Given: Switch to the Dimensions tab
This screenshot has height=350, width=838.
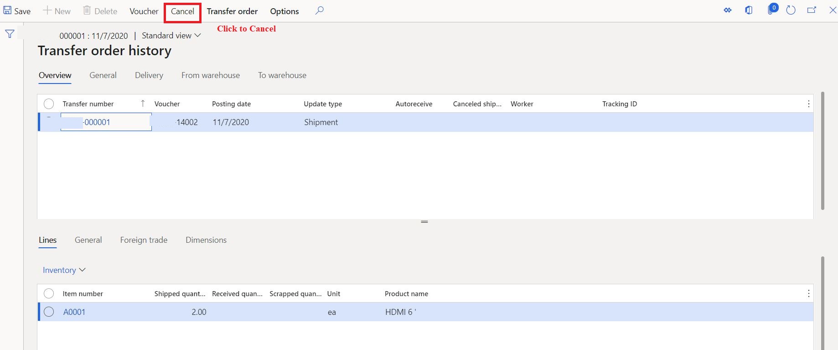Looking at the screenshot, I should [206, 240].
